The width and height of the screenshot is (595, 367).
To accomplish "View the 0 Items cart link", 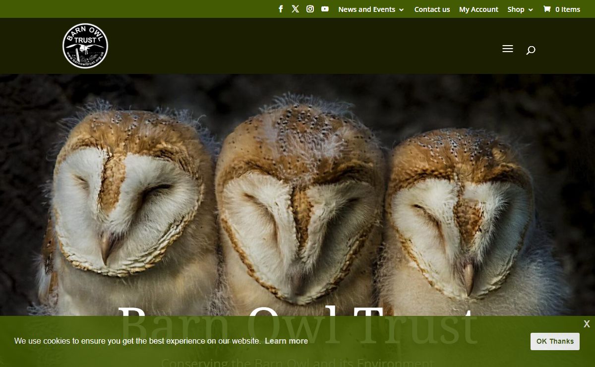I will coord(562,9).
